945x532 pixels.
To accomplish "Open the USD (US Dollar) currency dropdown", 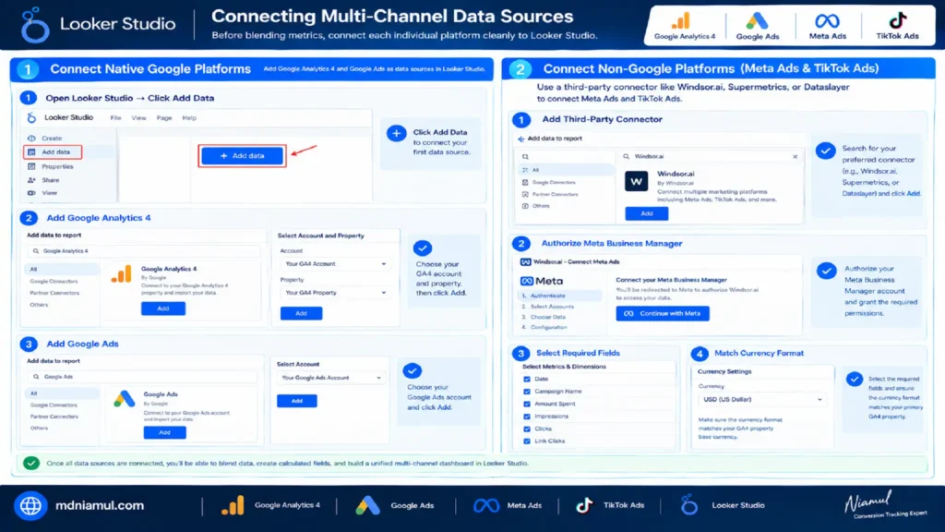I will 761,399.
